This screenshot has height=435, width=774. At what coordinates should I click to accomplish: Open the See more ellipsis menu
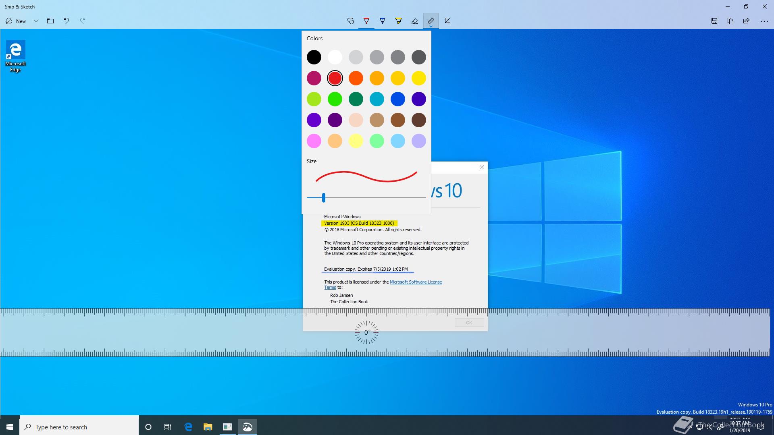point(764,21)
